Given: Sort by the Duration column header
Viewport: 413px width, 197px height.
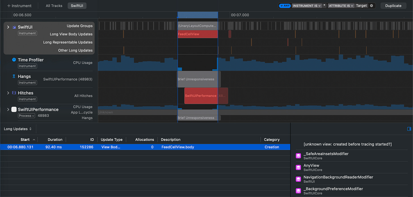Looking at the screenshot, I should [x=55, y=140].
